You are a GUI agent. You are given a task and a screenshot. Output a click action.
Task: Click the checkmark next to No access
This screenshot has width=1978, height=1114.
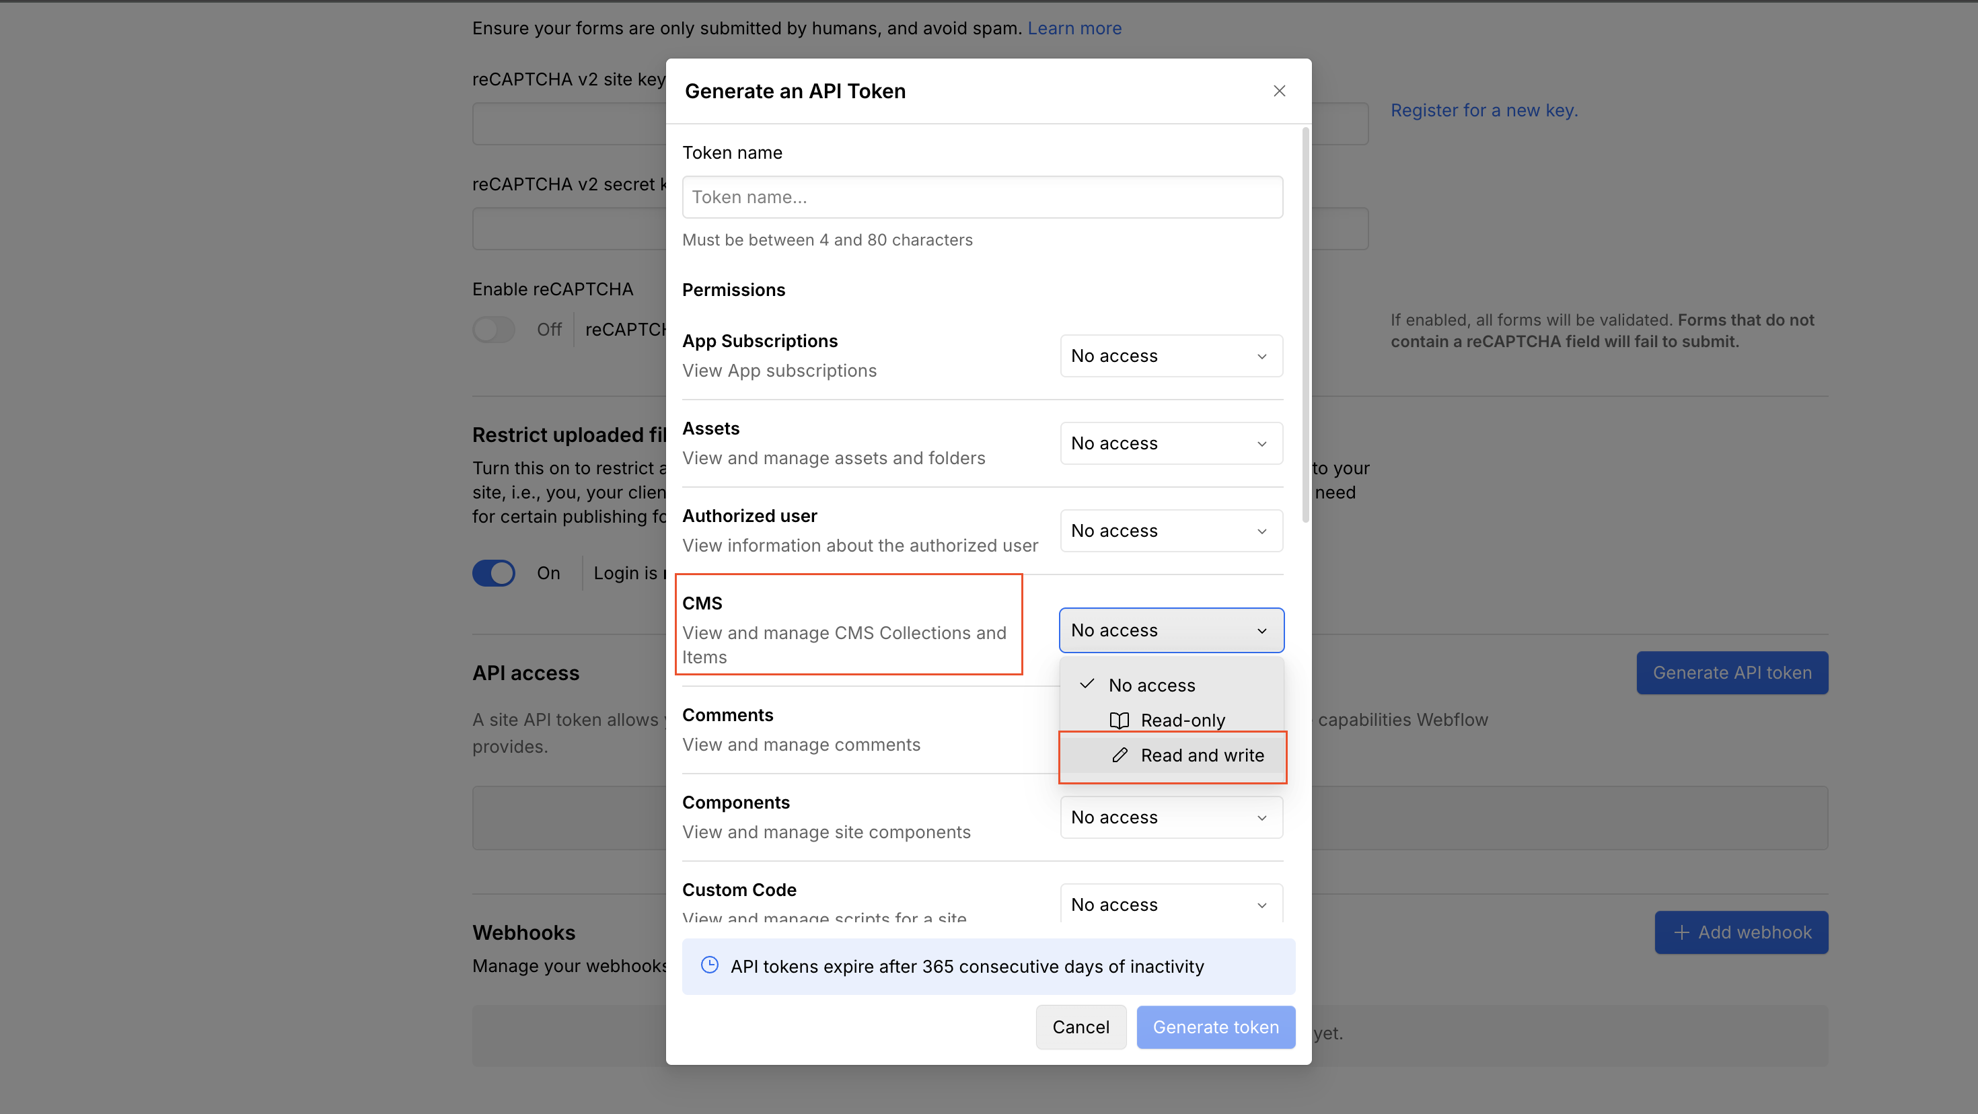(x=1086, y=684)
